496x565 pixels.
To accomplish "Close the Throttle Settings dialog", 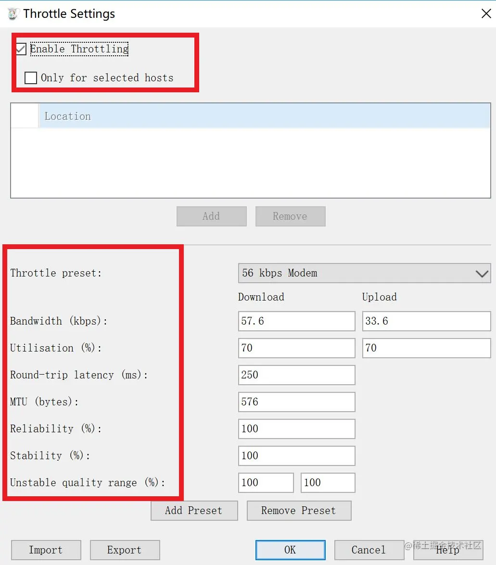I will coord(486,13).
